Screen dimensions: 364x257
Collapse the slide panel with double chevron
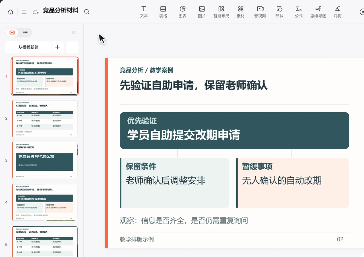pyautogui.click(x=74, y=33)
